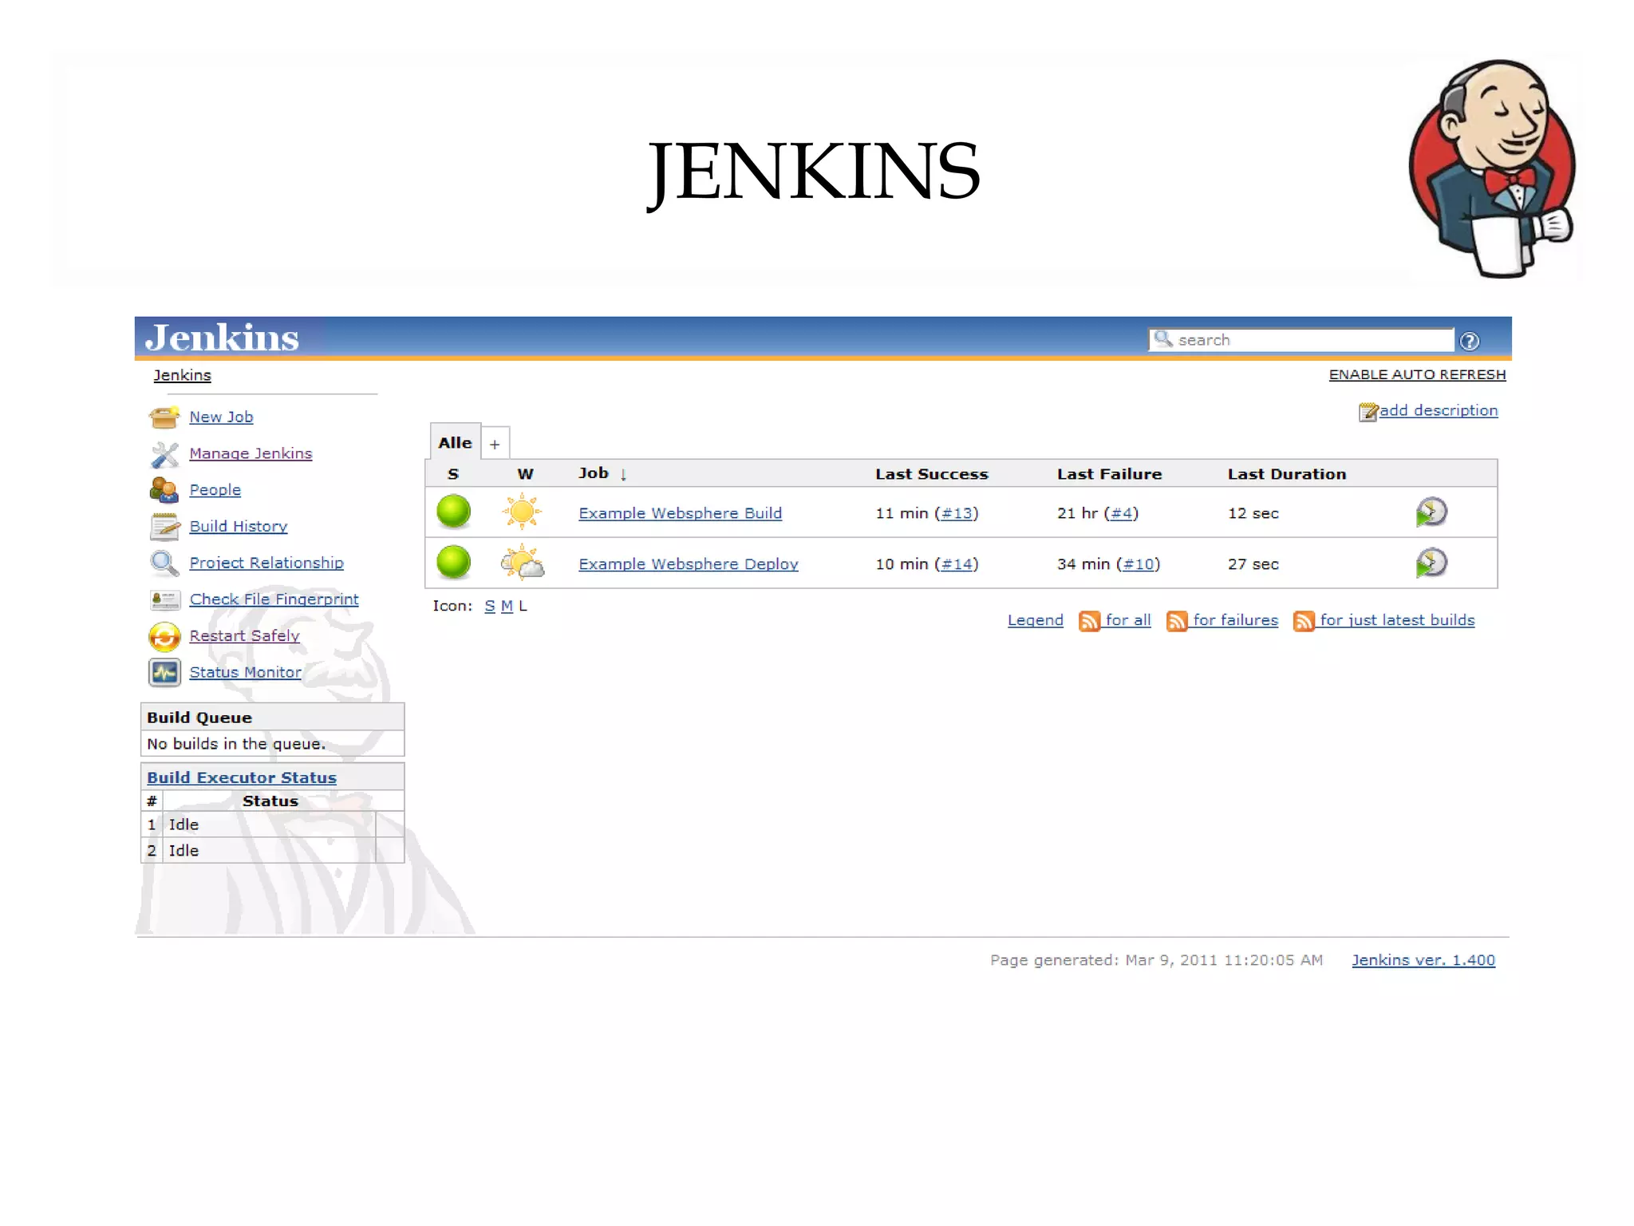Click 'No builds in the queue.' text
This screenshot has width=1634, height=1226.
click(x=236, y=744)
